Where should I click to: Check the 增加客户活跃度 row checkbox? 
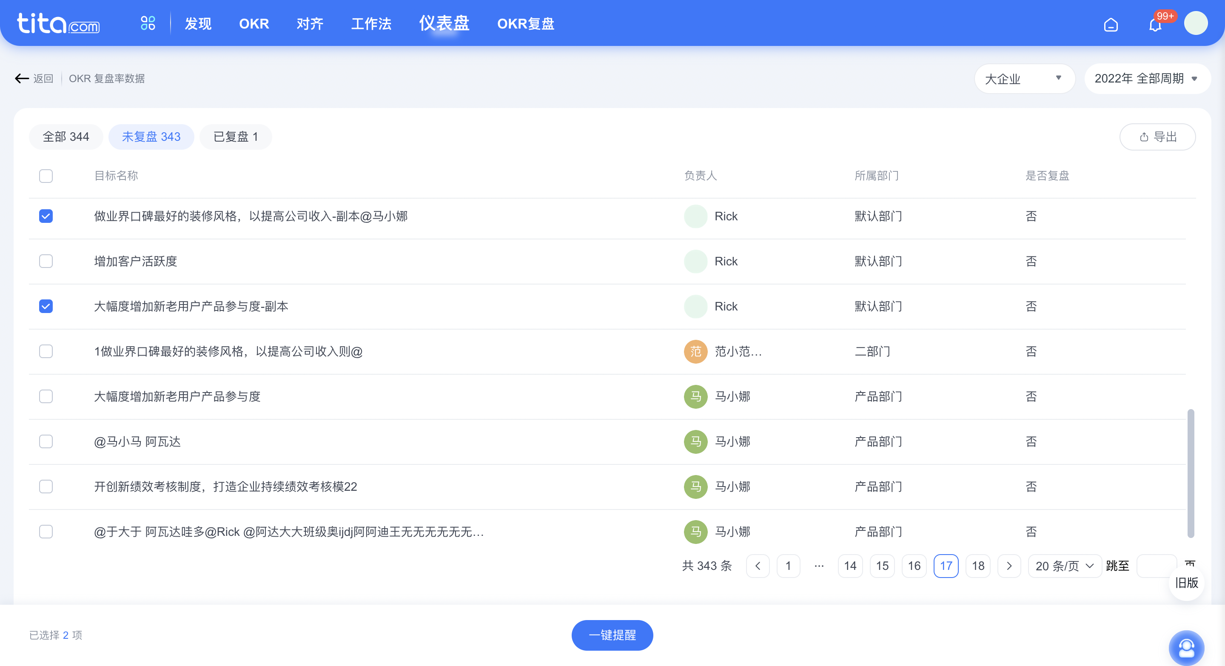(x=46, y=262)
